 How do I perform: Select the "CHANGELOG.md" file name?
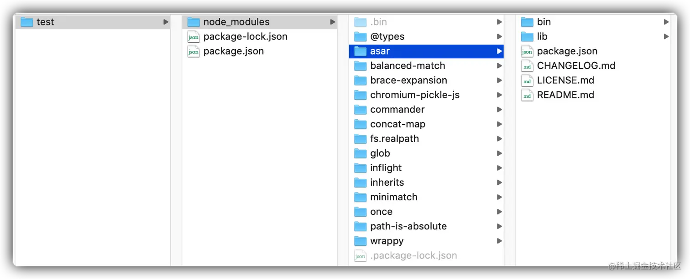pos(576,66)
